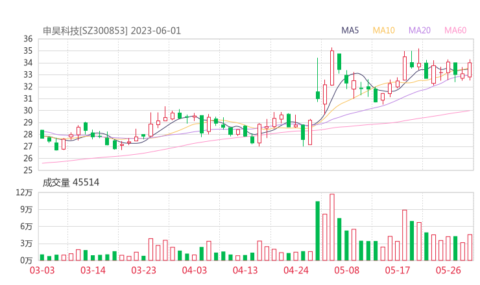Click the first green candlestick at 03-03
This screenshot has height=285, width=480.
coord(42,134)
